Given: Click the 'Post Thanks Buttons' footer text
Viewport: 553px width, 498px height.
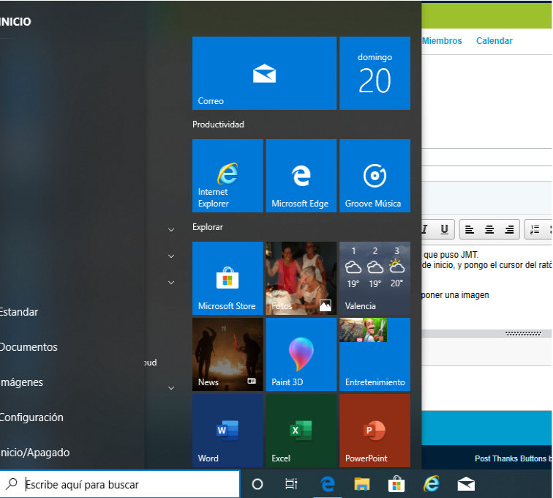Looking at the screenshot, I should click(511, 458).
